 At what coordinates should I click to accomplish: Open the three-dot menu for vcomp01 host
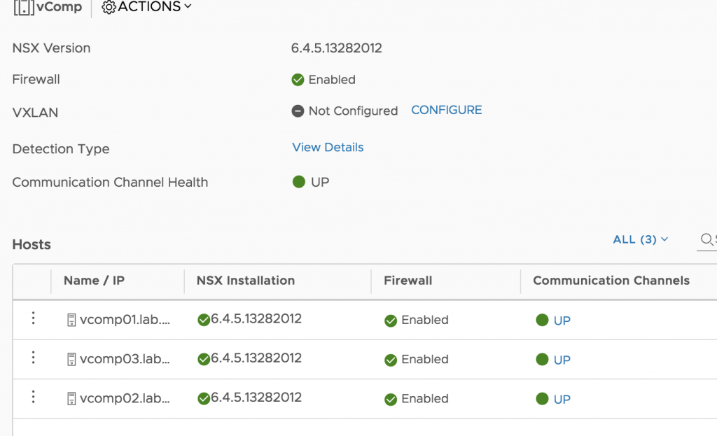[x=33, y=318]
